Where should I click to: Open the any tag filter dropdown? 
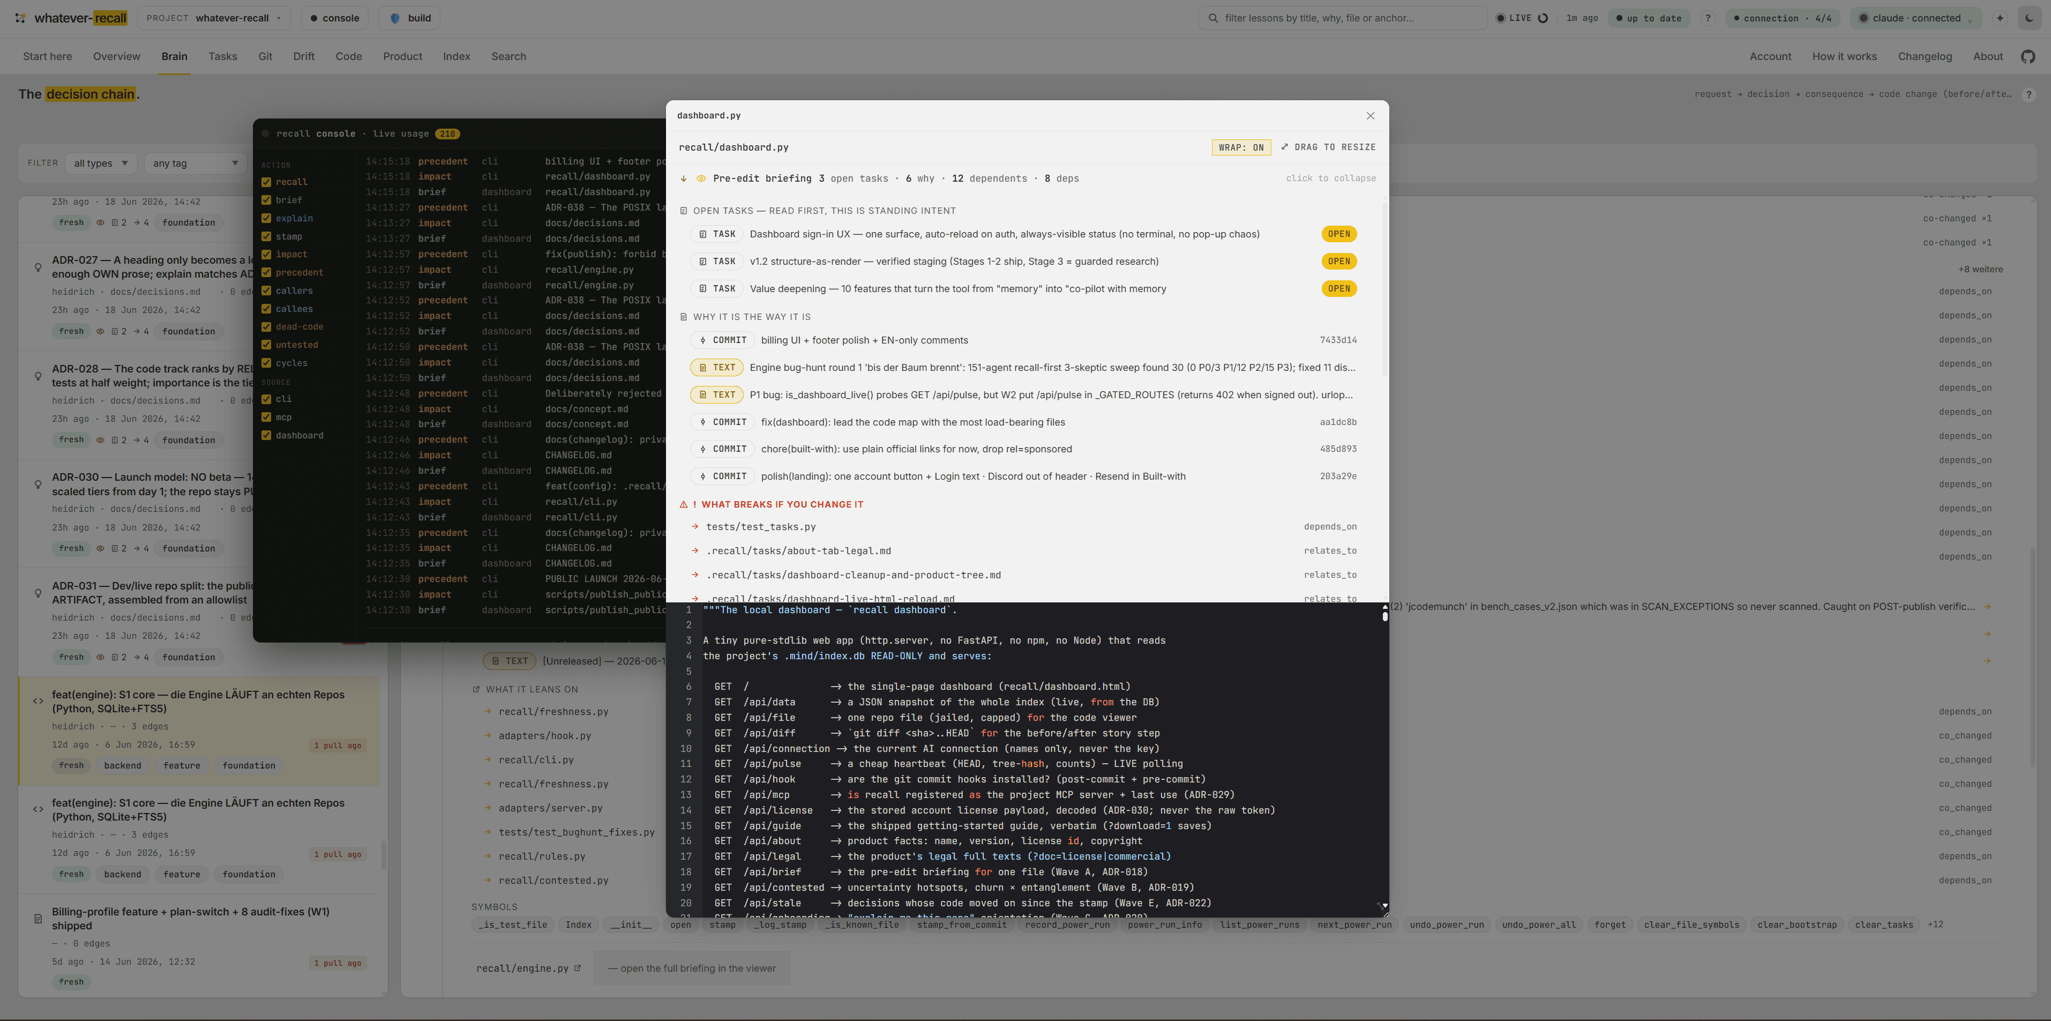tap(196, 163)
